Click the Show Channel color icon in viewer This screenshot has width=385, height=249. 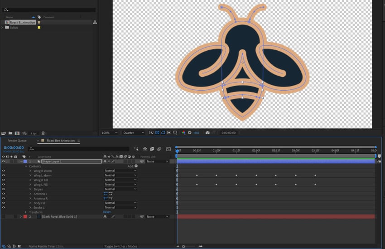183,133
